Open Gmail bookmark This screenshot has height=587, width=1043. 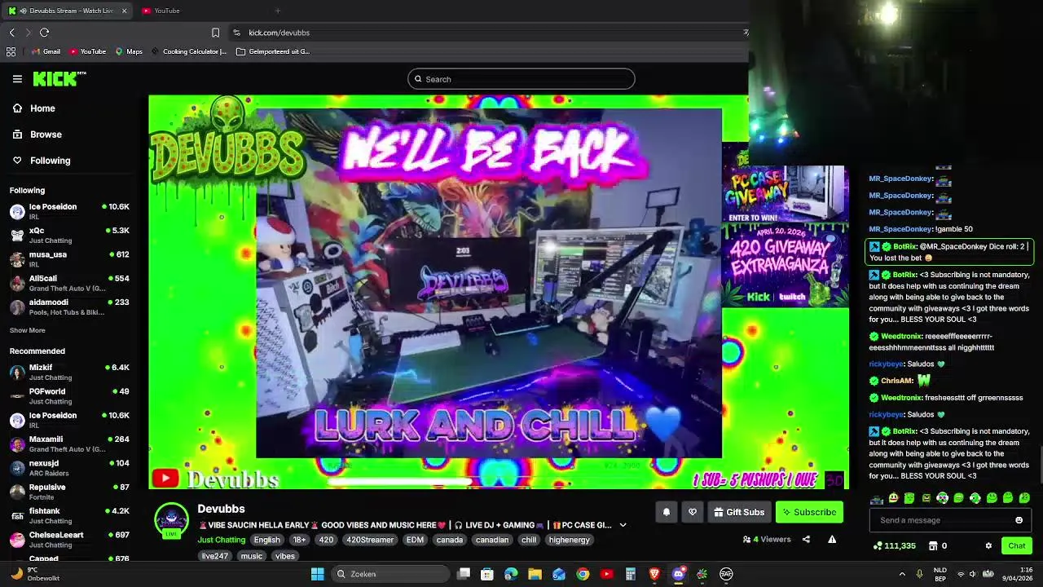(x=46, y=51)
